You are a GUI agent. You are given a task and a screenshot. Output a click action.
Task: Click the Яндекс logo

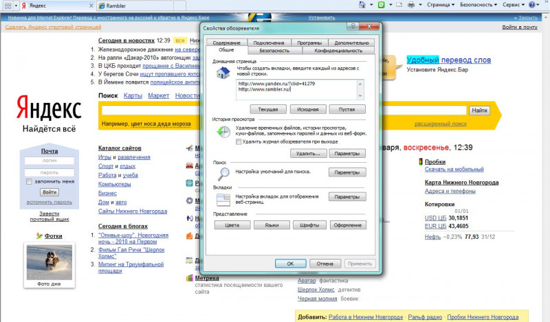coord(48,108)
